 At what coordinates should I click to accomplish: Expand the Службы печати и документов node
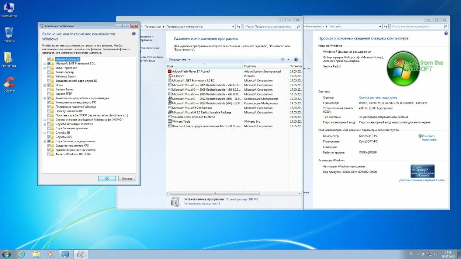(45, 141)
